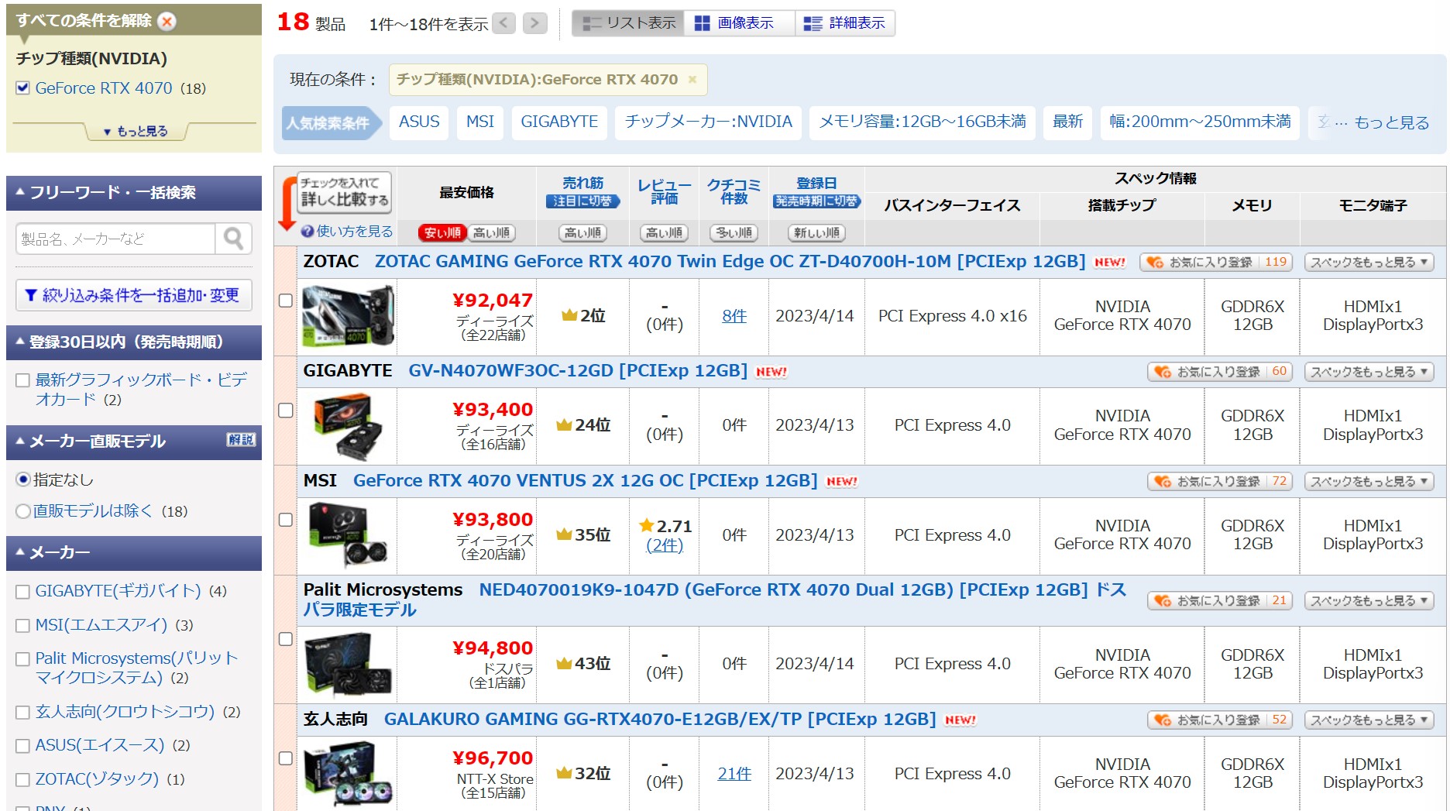Image resolution: width=1450 pixels, height=811 pixels.
Task: Filter by メモリ容量:12GB～16GB未満
Action: (x=923, y=122)
